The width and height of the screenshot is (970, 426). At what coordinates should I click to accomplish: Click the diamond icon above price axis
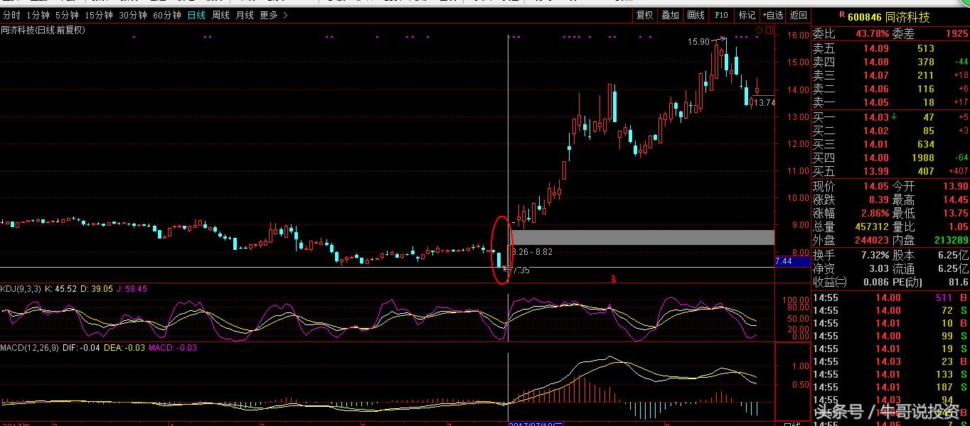click(760, 30)
